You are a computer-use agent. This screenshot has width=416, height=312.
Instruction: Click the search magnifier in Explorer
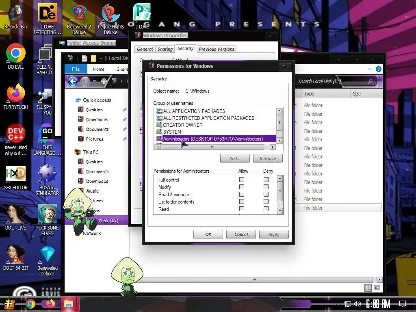[370, 81]
